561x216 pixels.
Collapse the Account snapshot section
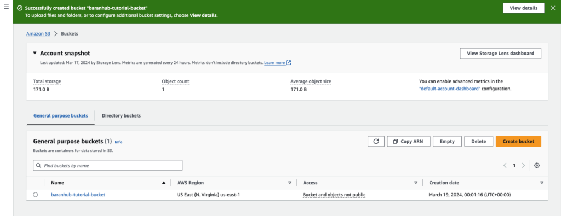[35, 53]
